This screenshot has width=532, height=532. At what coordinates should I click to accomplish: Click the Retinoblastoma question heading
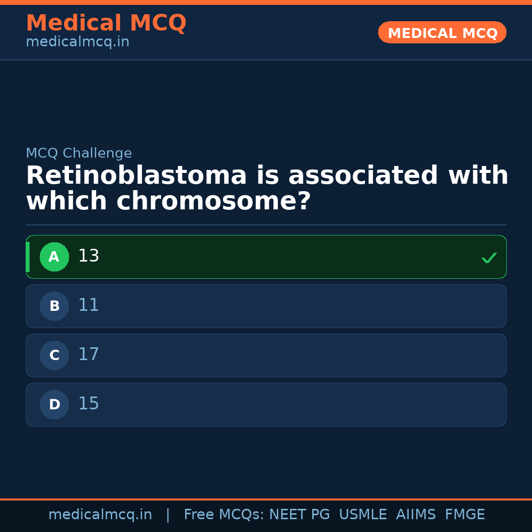click(x=266, y=189)
